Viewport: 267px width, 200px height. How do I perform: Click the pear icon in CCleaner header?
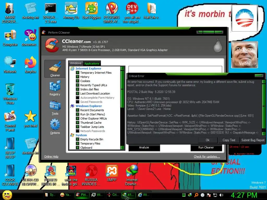[x=218, y=46]
